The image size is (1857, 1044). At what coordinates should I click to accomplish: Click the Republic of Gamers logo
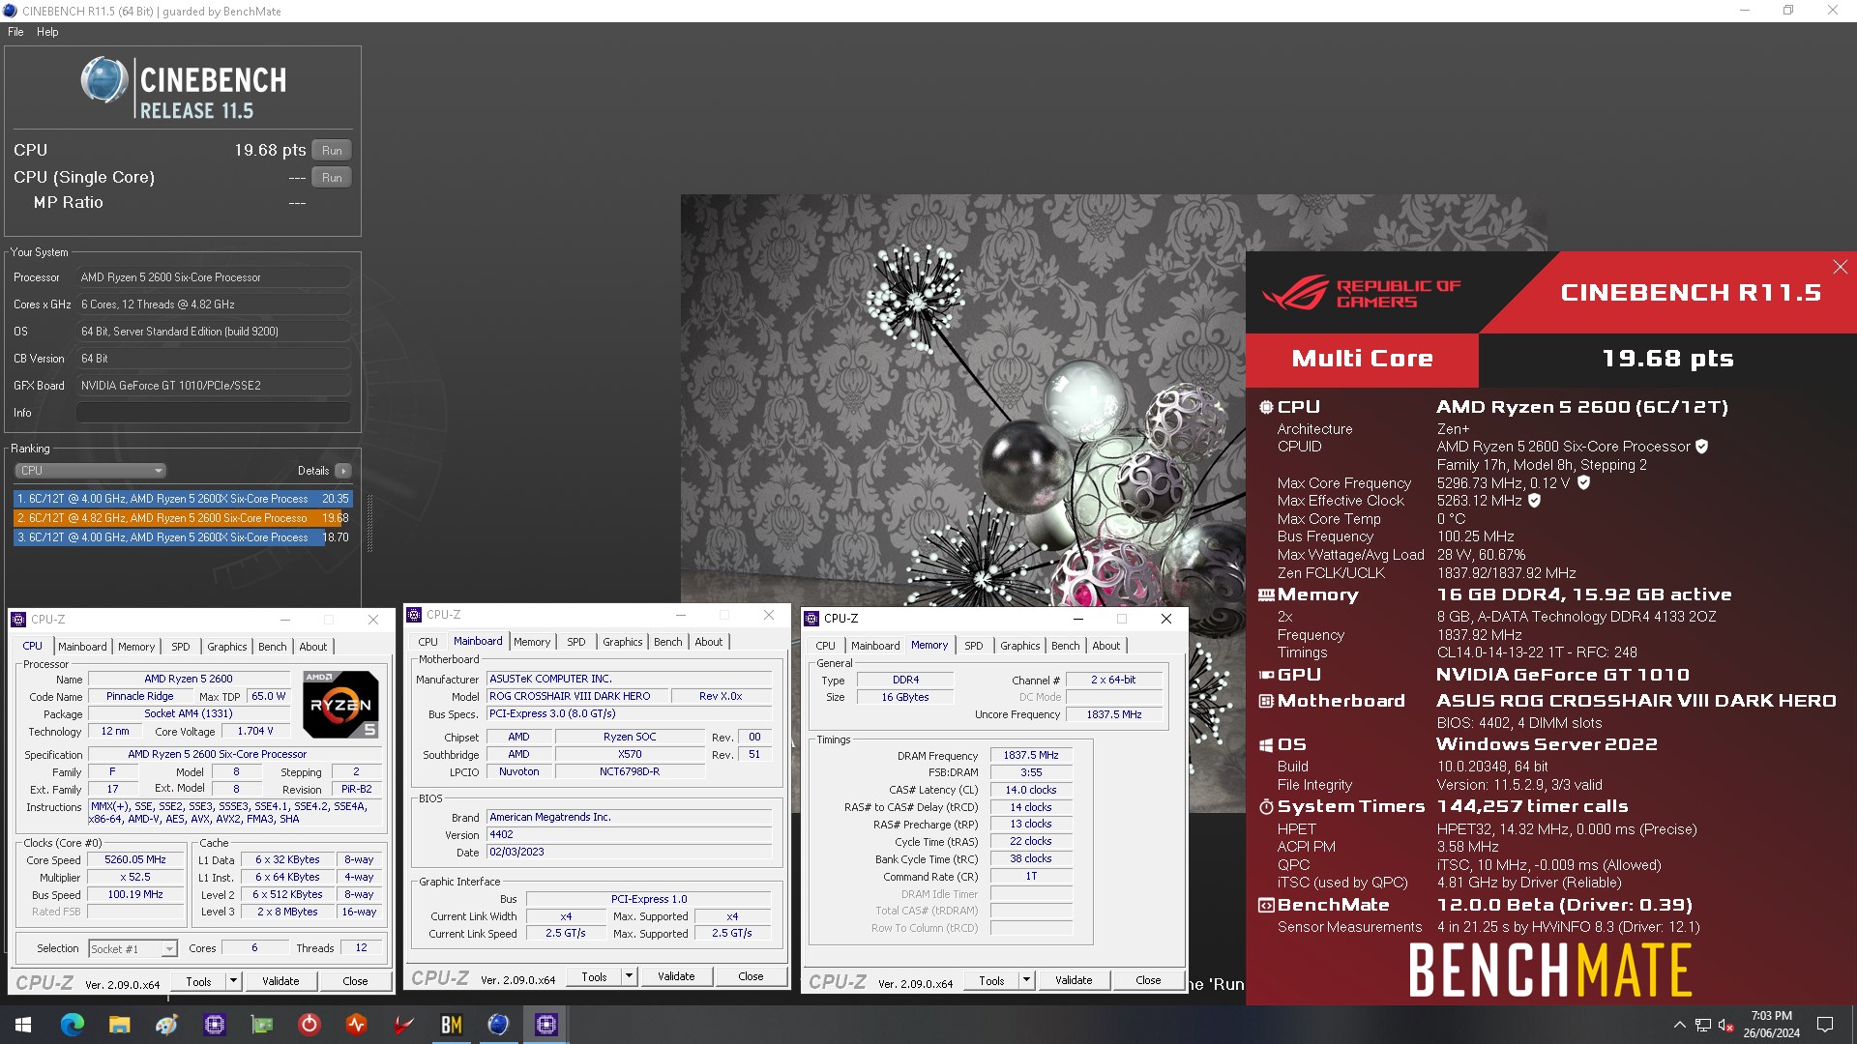coord(1361,292)
